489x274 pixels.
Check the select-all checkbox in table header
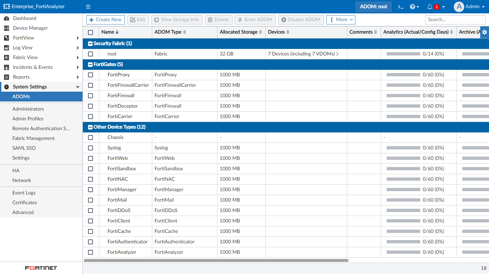(x=90, y=32)
